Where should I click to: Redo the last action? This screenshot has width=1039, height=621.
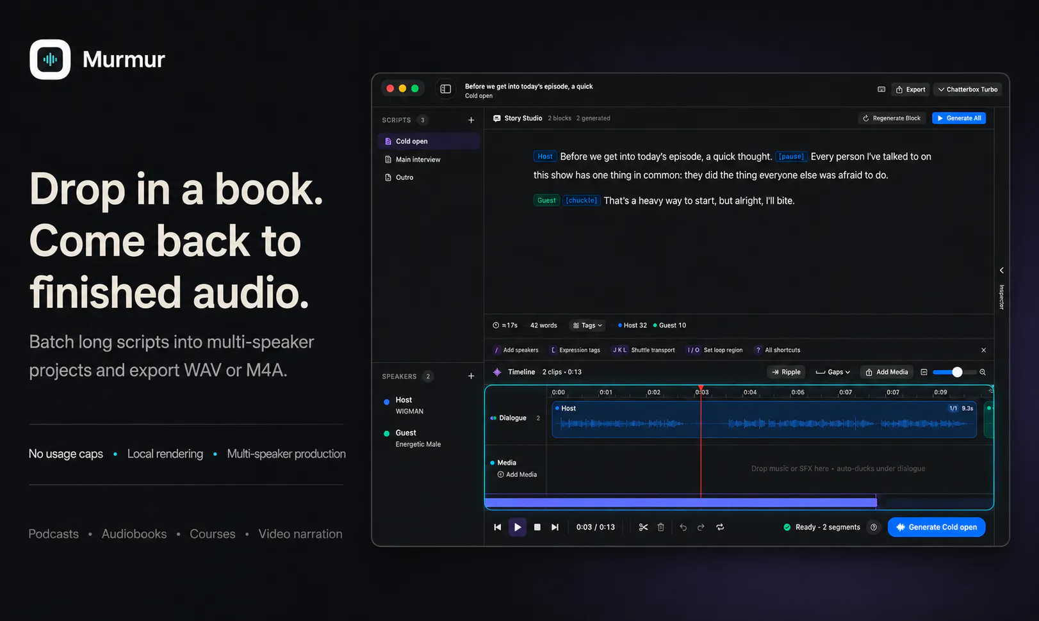(x=701, y=528)
